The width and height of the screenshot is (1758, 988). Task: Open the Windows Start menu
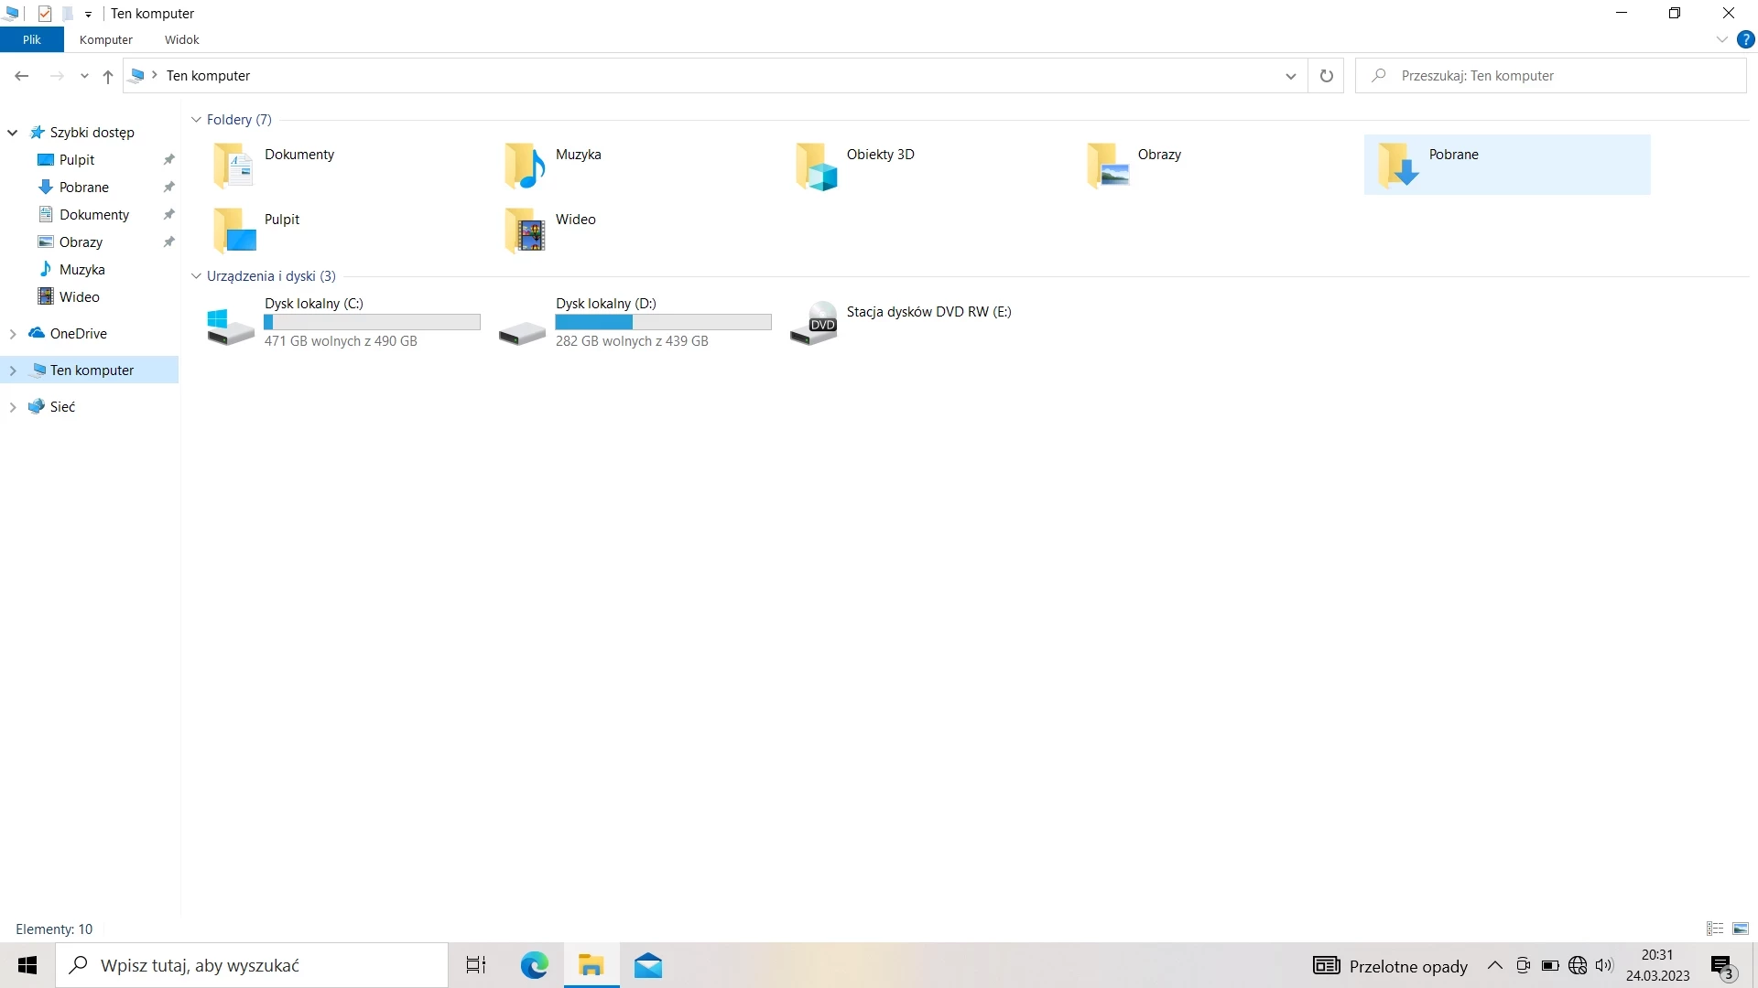point(27,965)
